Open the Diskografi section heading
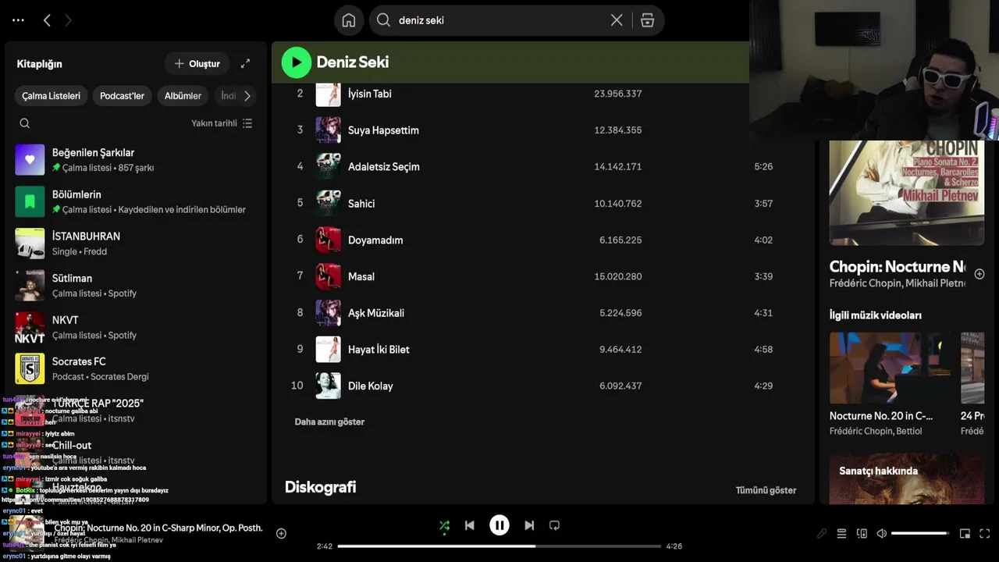The height and width of the screenshot is (562, 999). [320, 487]
